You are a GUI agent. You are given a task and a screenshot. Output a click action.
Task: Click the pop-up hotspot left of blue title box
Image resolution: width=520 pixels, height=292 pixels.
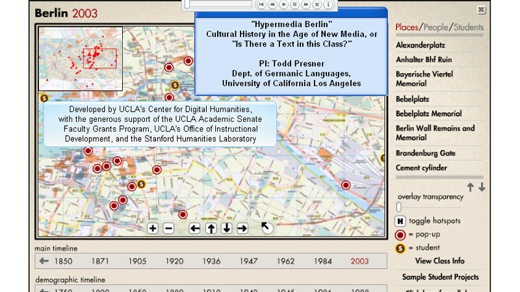click(x=188, y=61)
